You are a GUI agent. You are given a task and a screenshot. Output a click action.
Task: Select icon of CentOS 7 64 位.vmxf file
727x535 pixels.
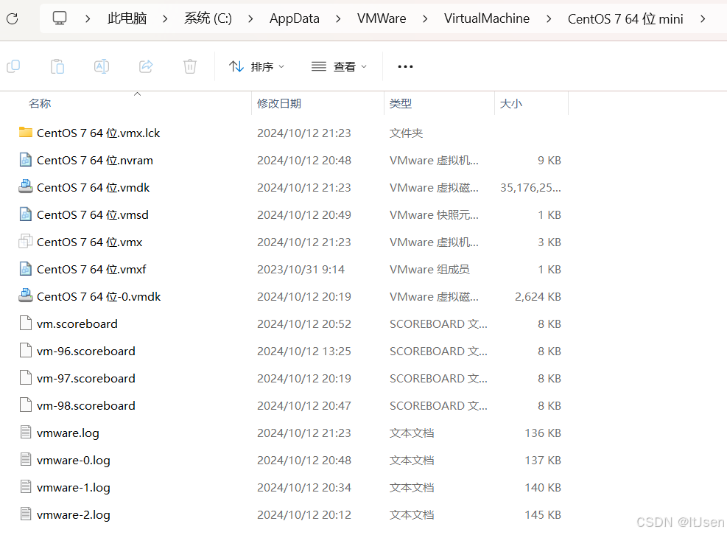[x=26, y=269]
